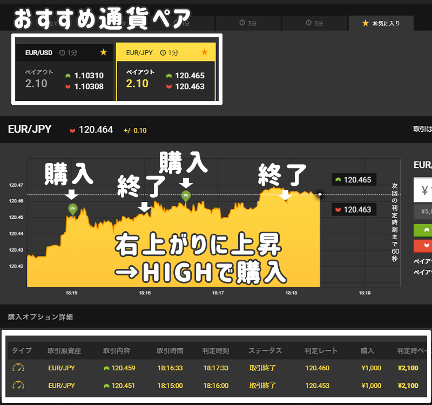This screenshot has height=405, width=432.
Task: Switch to the 3分 timeframe tab
Action: [248, 23]
